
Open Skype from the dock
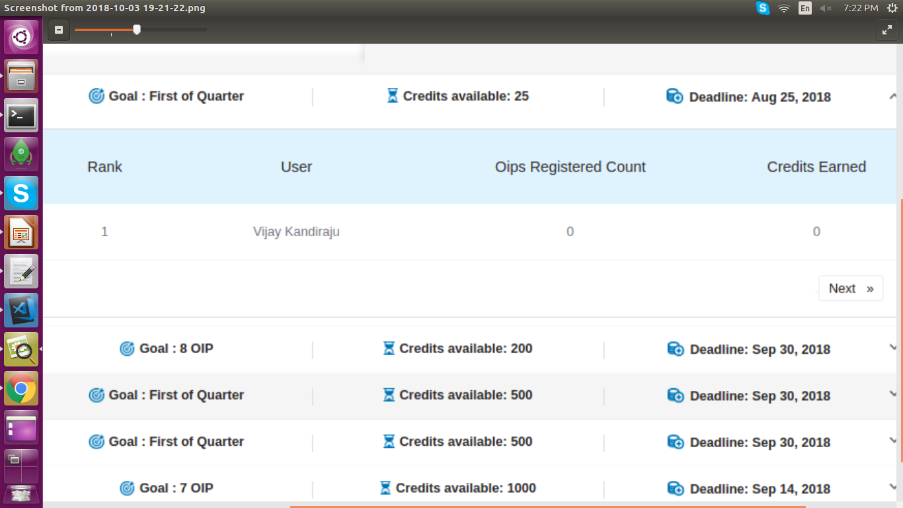20,193
